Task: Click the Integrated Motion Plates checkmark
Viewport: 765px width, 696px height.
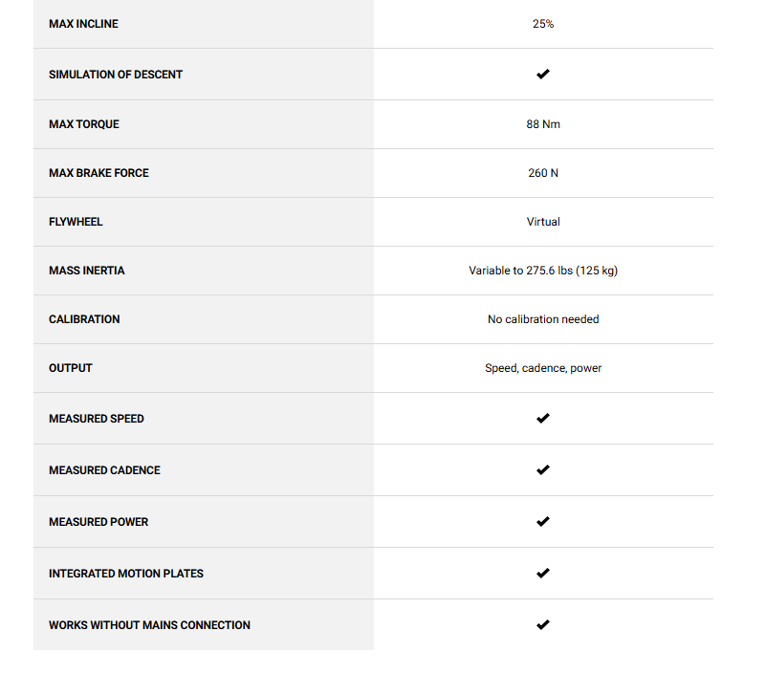Action: pos(543,574)
